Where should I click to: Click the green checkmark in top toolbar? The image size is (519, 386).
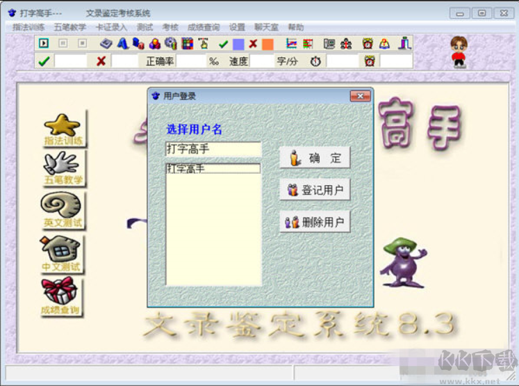pos(224,44)
